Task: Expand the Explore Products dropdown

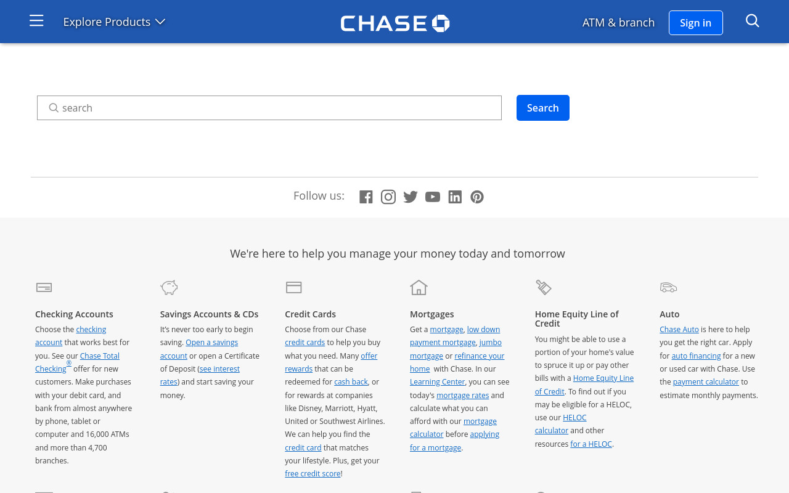Action: (x=114, y=22)
